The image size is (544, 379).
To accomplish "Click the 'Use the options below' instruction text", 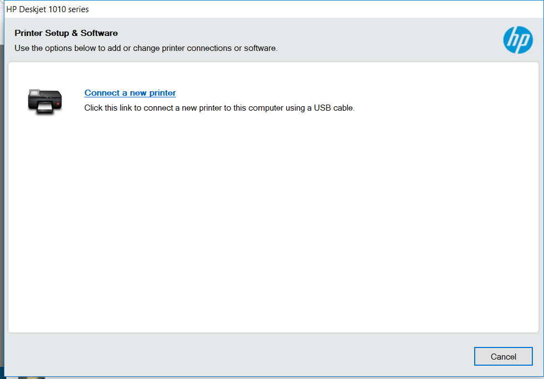I will click(x=146, y=48).
